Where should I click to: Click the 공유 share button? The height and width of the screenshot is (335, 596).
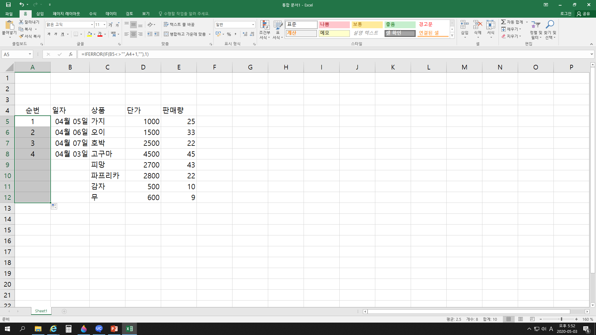click(583, 14)
